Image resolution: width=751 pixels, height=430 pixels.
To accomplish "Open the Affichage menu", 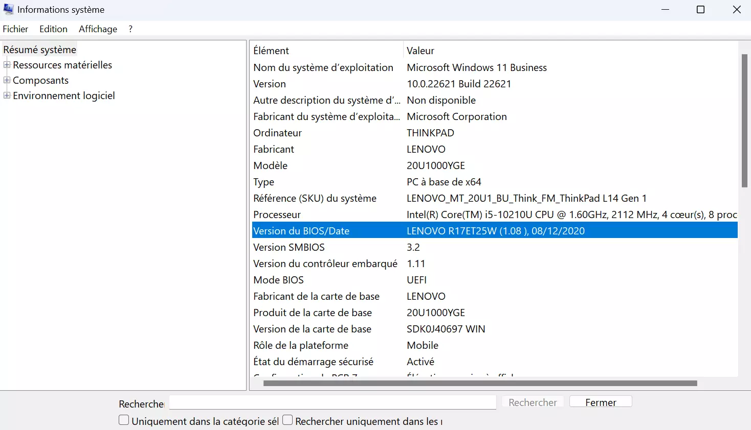I will [x=98, y=29].
